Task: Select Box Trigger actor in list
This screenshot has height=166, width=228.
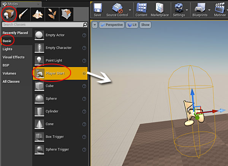Action: point(55,137)
